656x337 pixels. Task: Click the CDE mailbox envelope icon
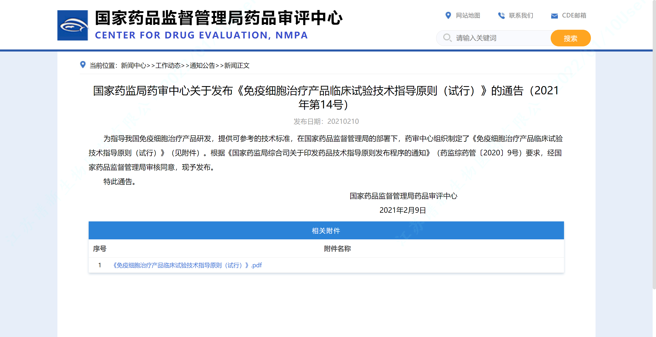tap(555, 16)
